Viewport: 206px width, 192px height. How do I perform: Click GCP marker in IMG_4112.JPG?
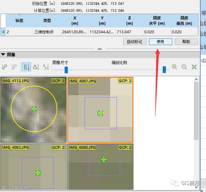pos(34,109)
